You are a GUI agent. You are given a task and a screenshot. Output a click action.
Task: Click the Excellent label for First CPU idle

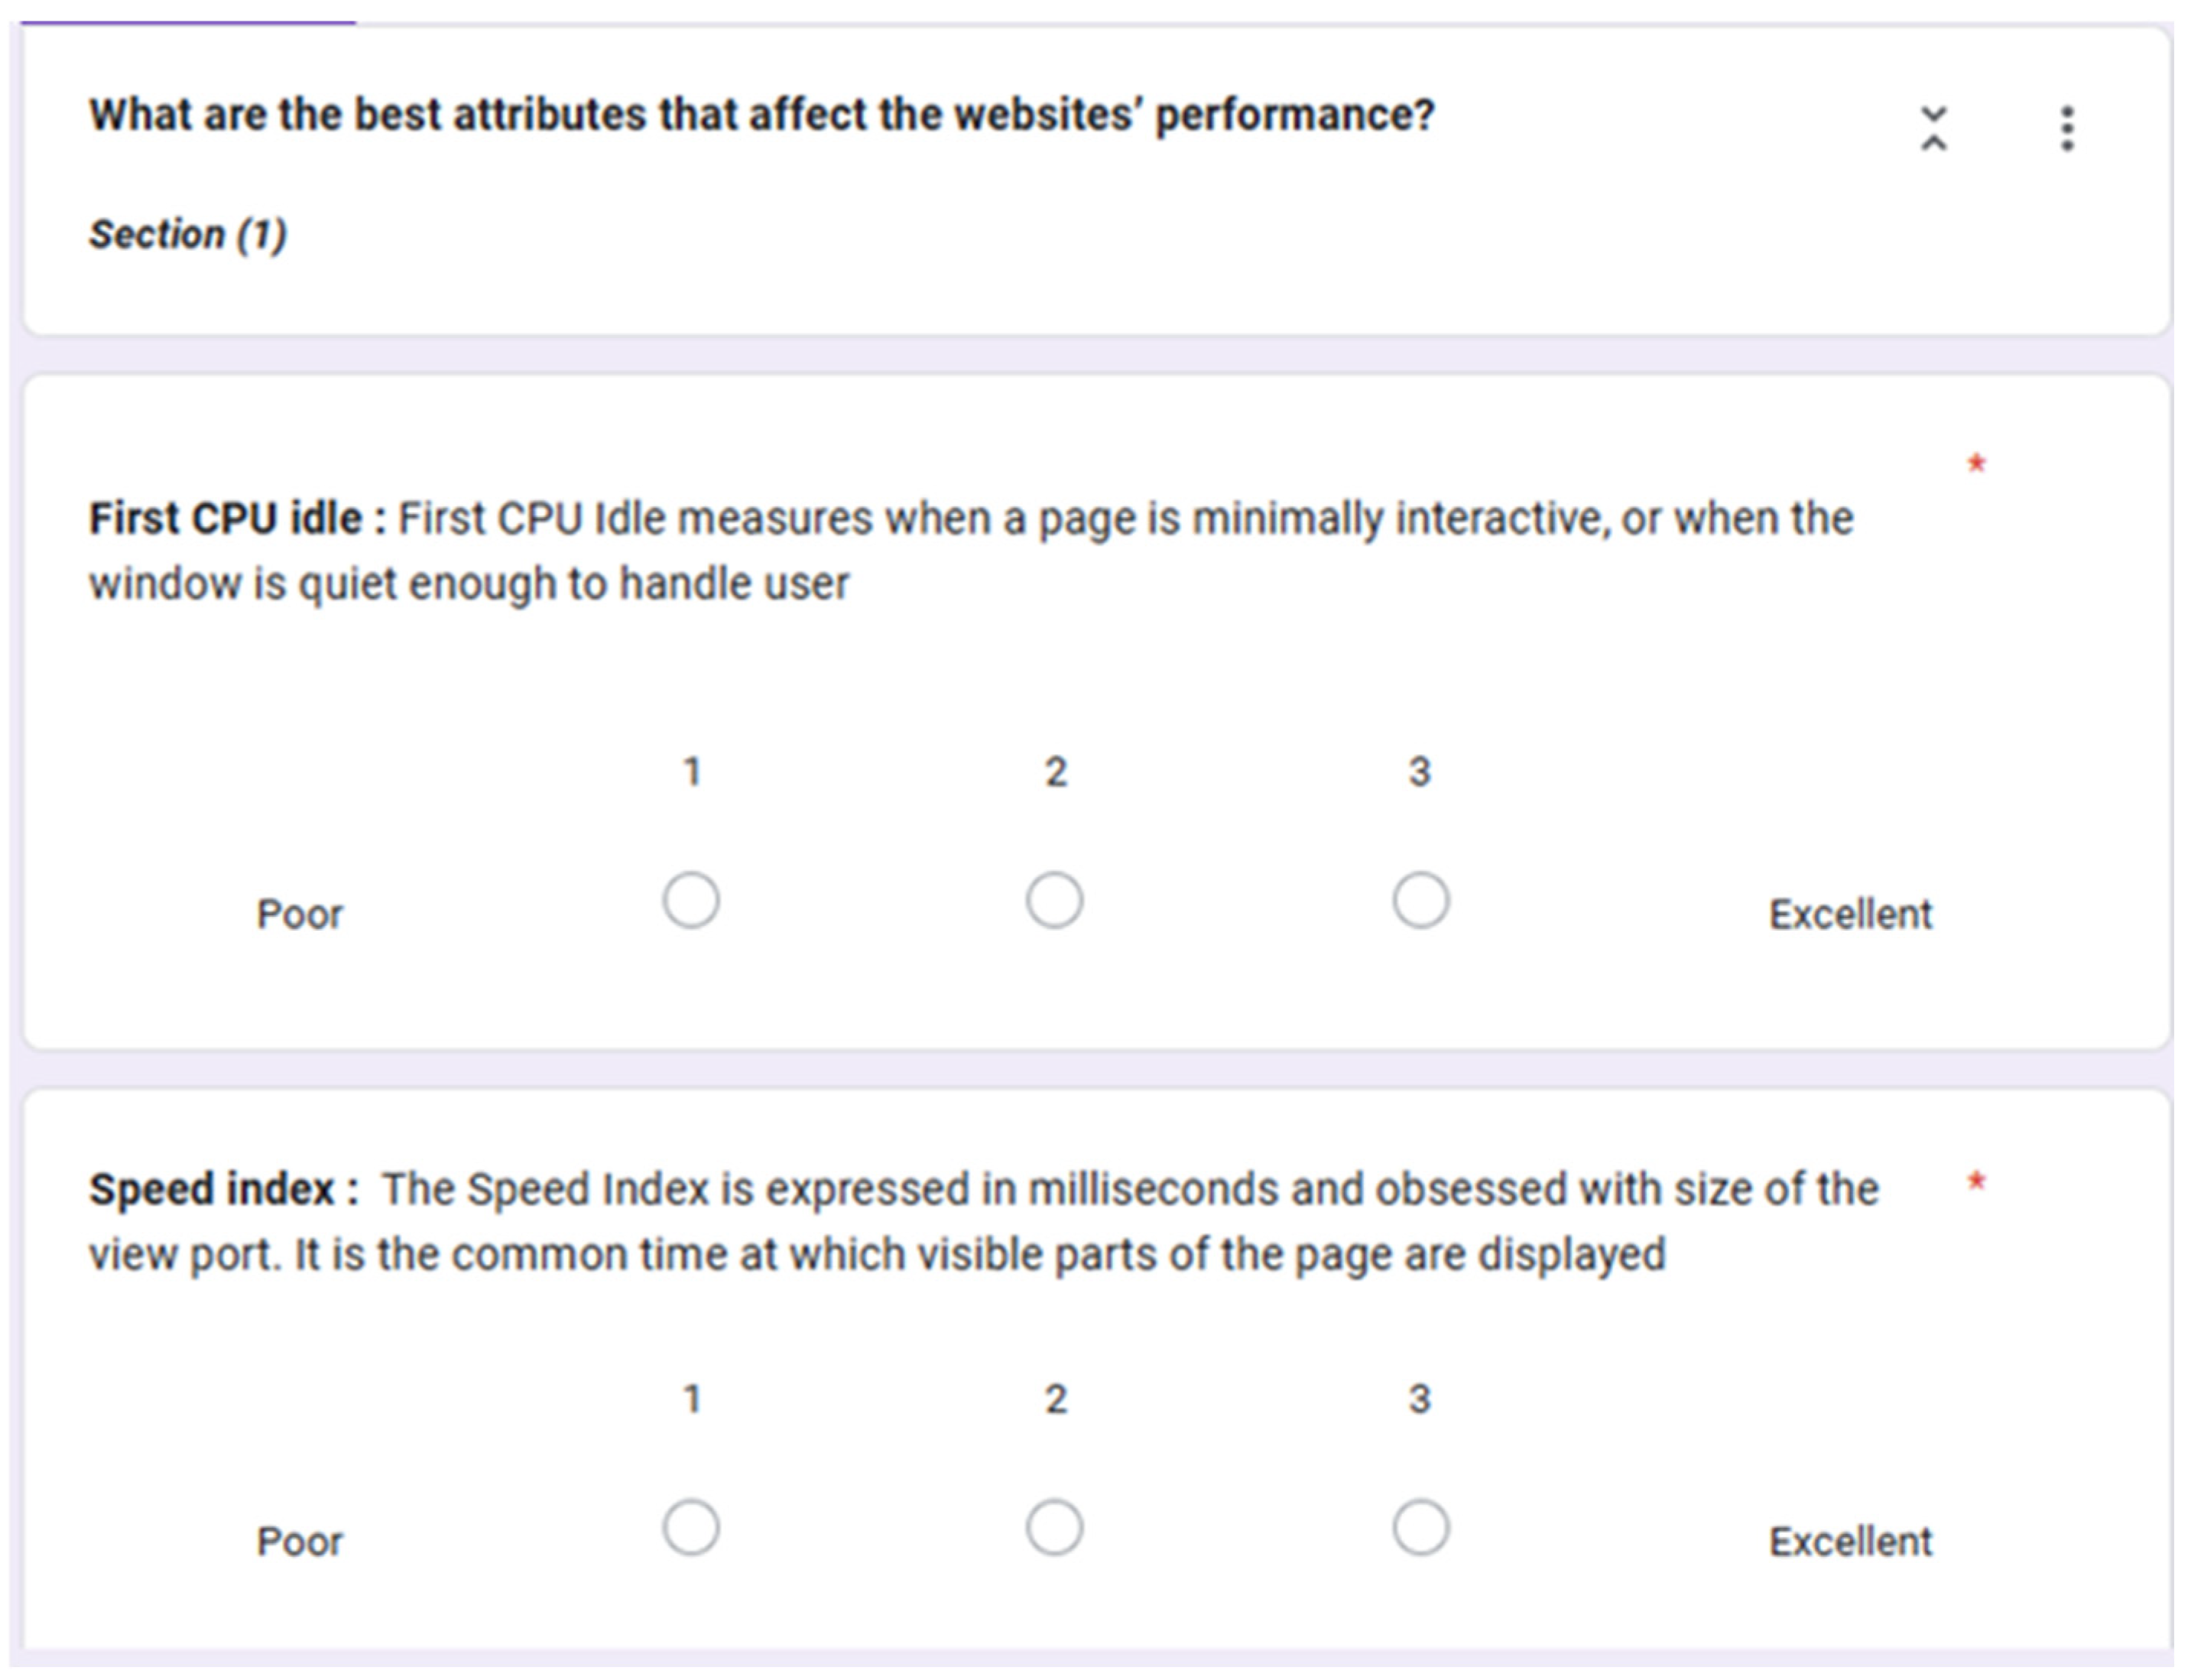1850,914
